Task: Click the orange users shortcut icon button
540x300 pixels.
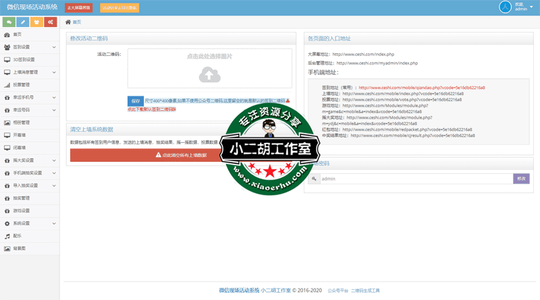Action: click(36, 22)
